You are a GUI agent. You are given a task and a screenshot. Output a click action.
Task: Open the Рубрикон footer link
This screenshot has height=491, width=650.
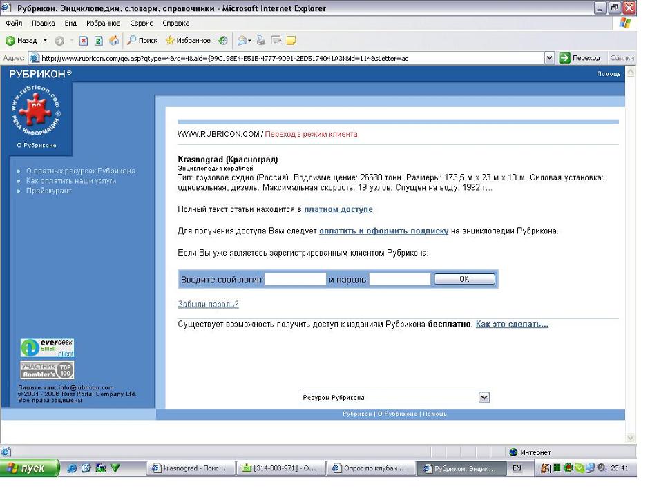point(357,414)
